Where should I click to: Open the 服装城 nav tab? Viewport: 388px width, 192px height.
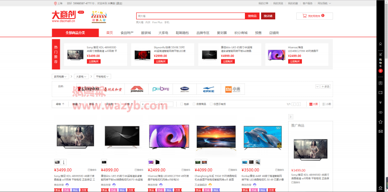click(146, 33)
